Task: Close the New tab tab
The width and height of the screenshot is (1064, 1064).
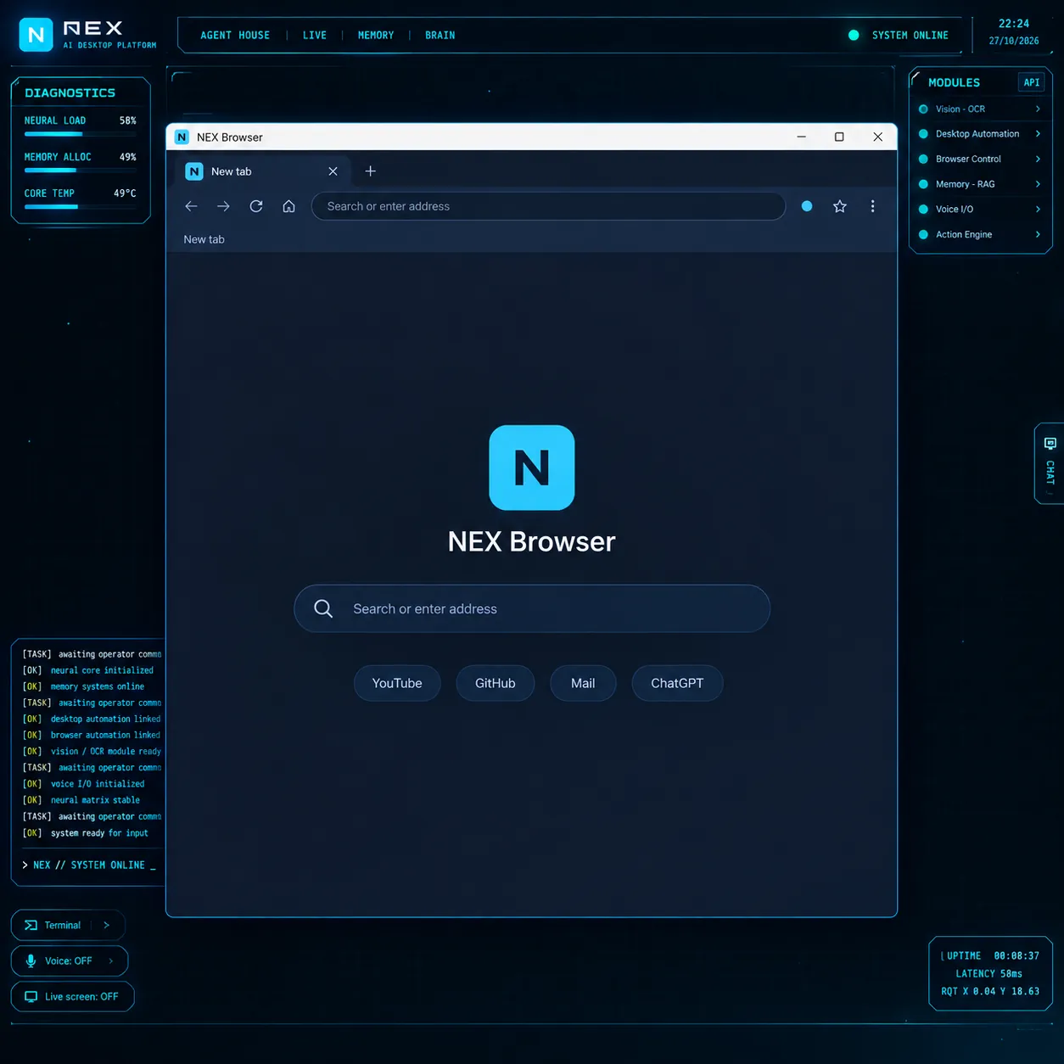Action: point(333,171)
